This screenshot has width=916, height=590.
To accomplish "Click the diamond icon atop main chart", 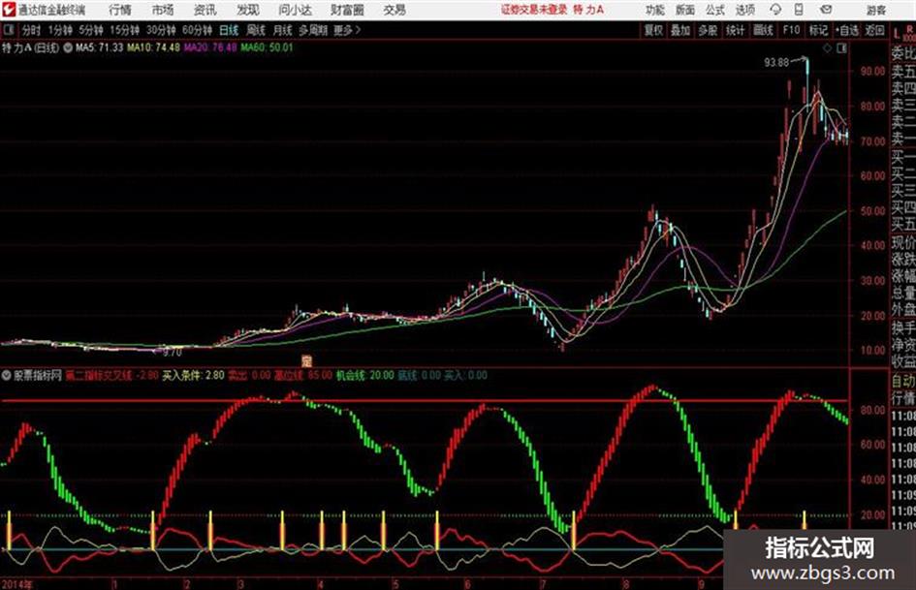I will pyautogui.click(x=827, y=48).
